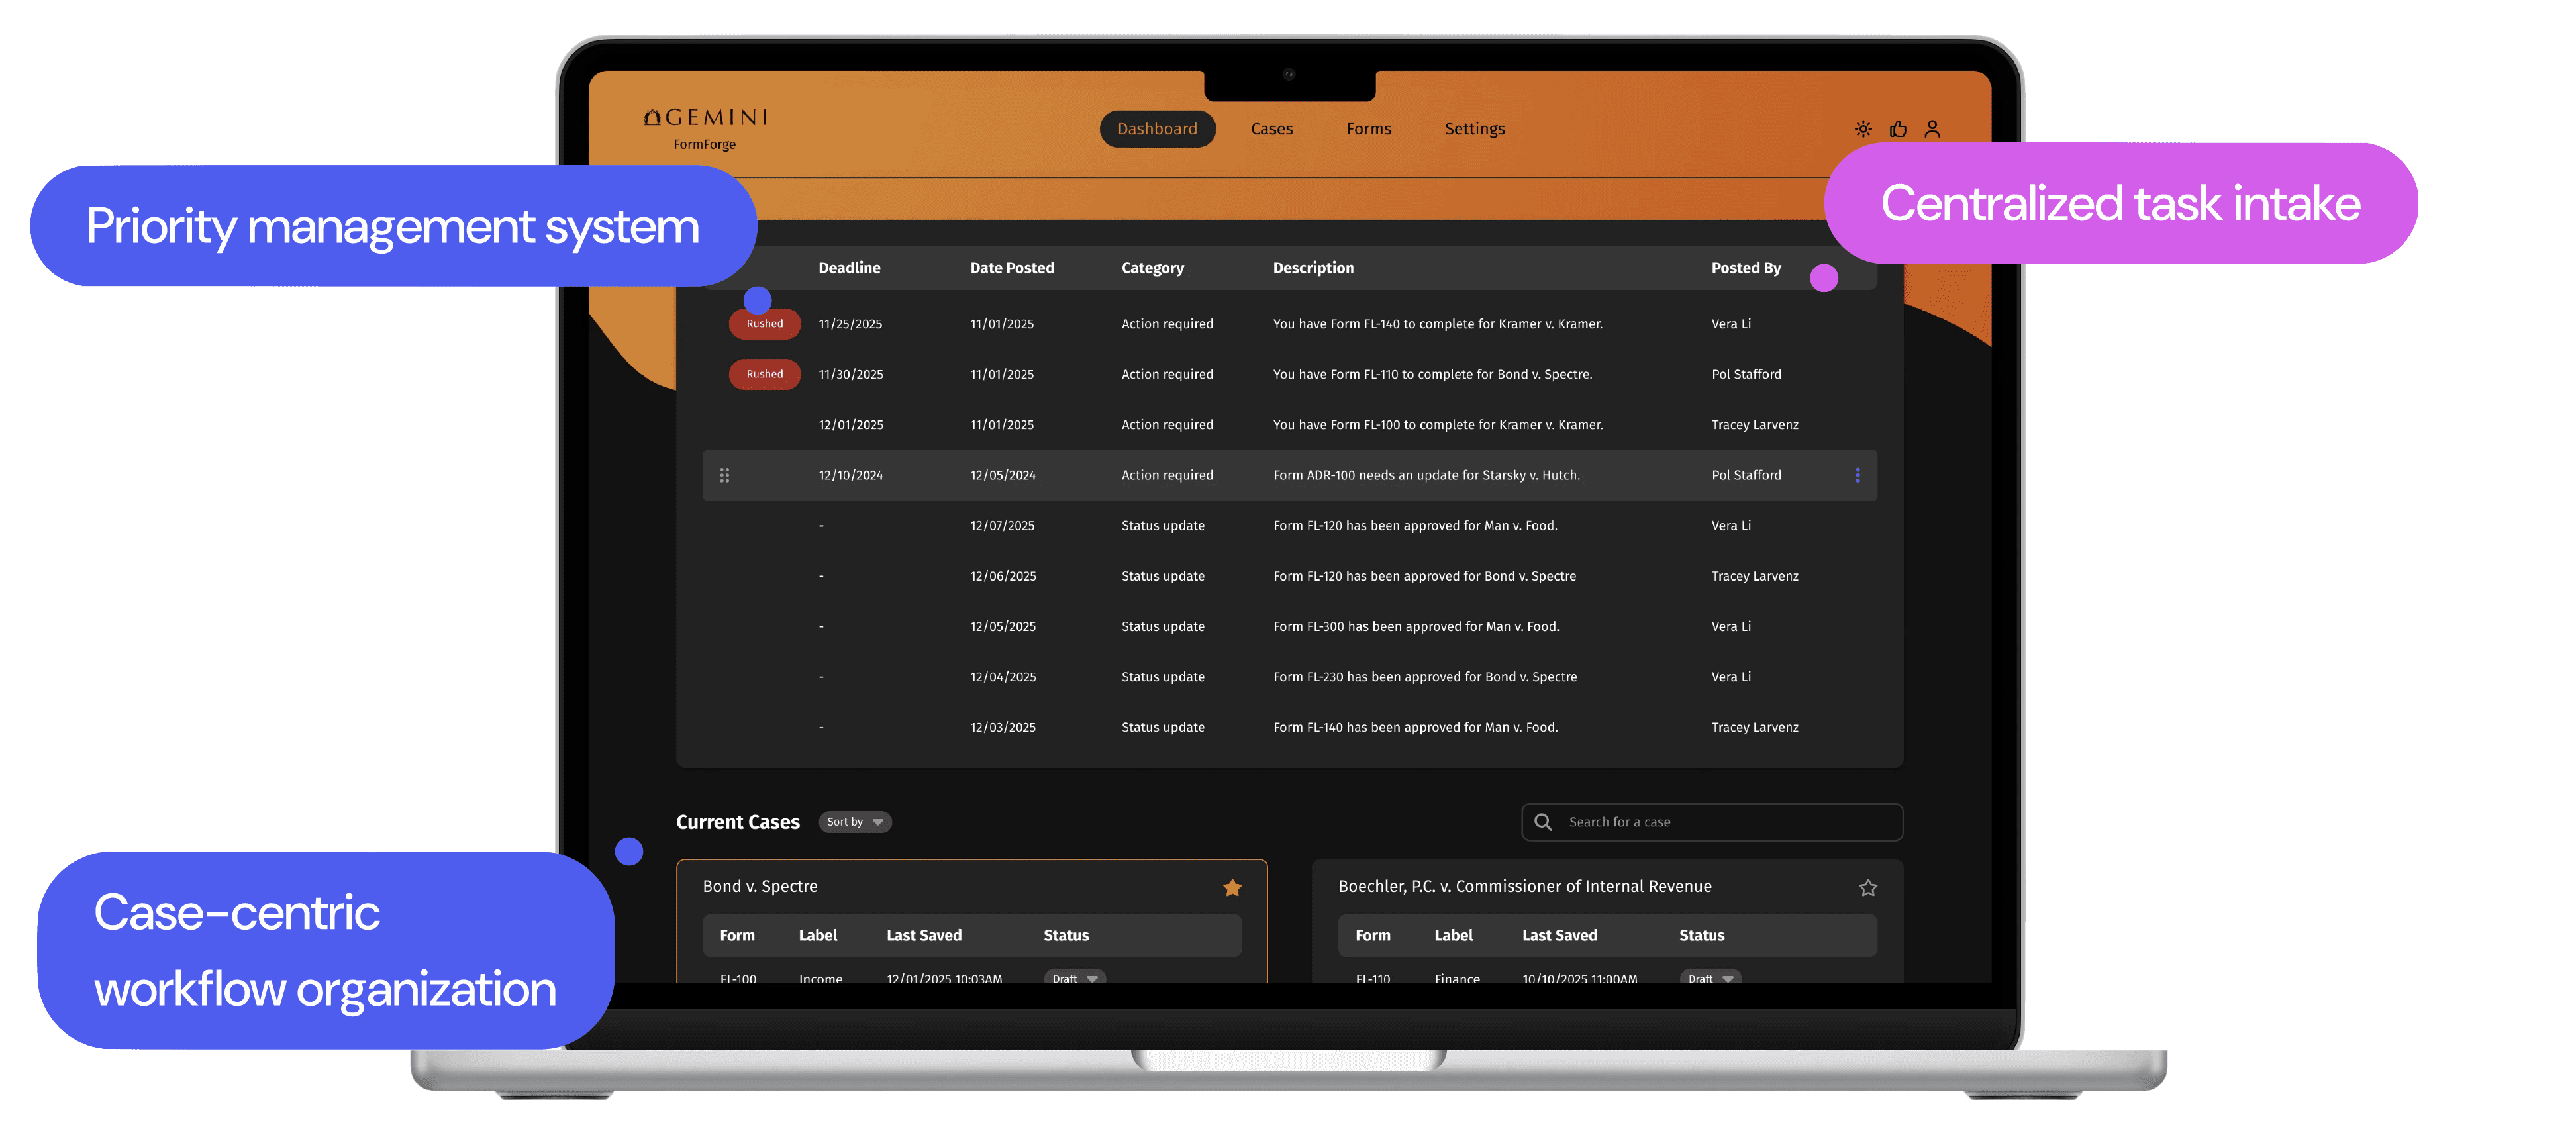This screenshot has height=1123, width=2576.
Task: Open the Forms tab
Action: pos(1368,129)
